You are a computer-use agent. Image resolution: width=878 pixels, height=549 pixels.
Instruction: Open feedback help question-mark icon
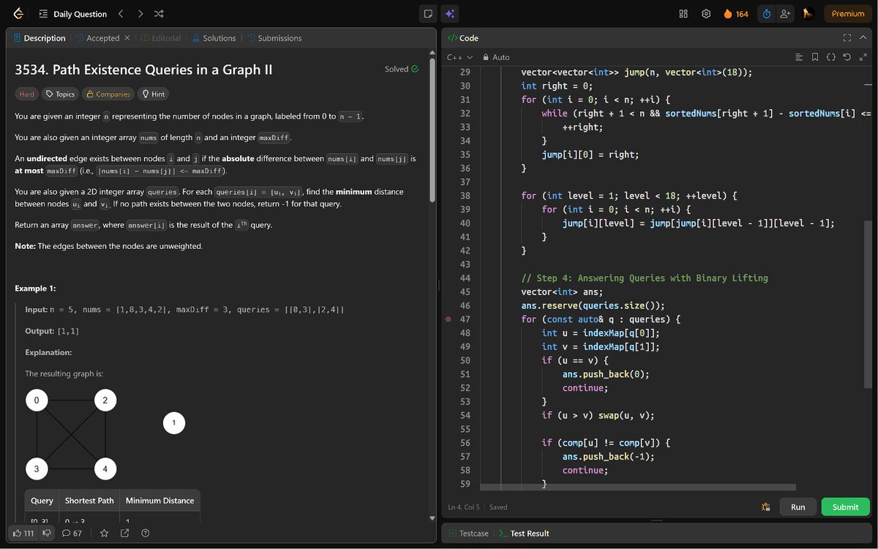[x=145, y=533]
